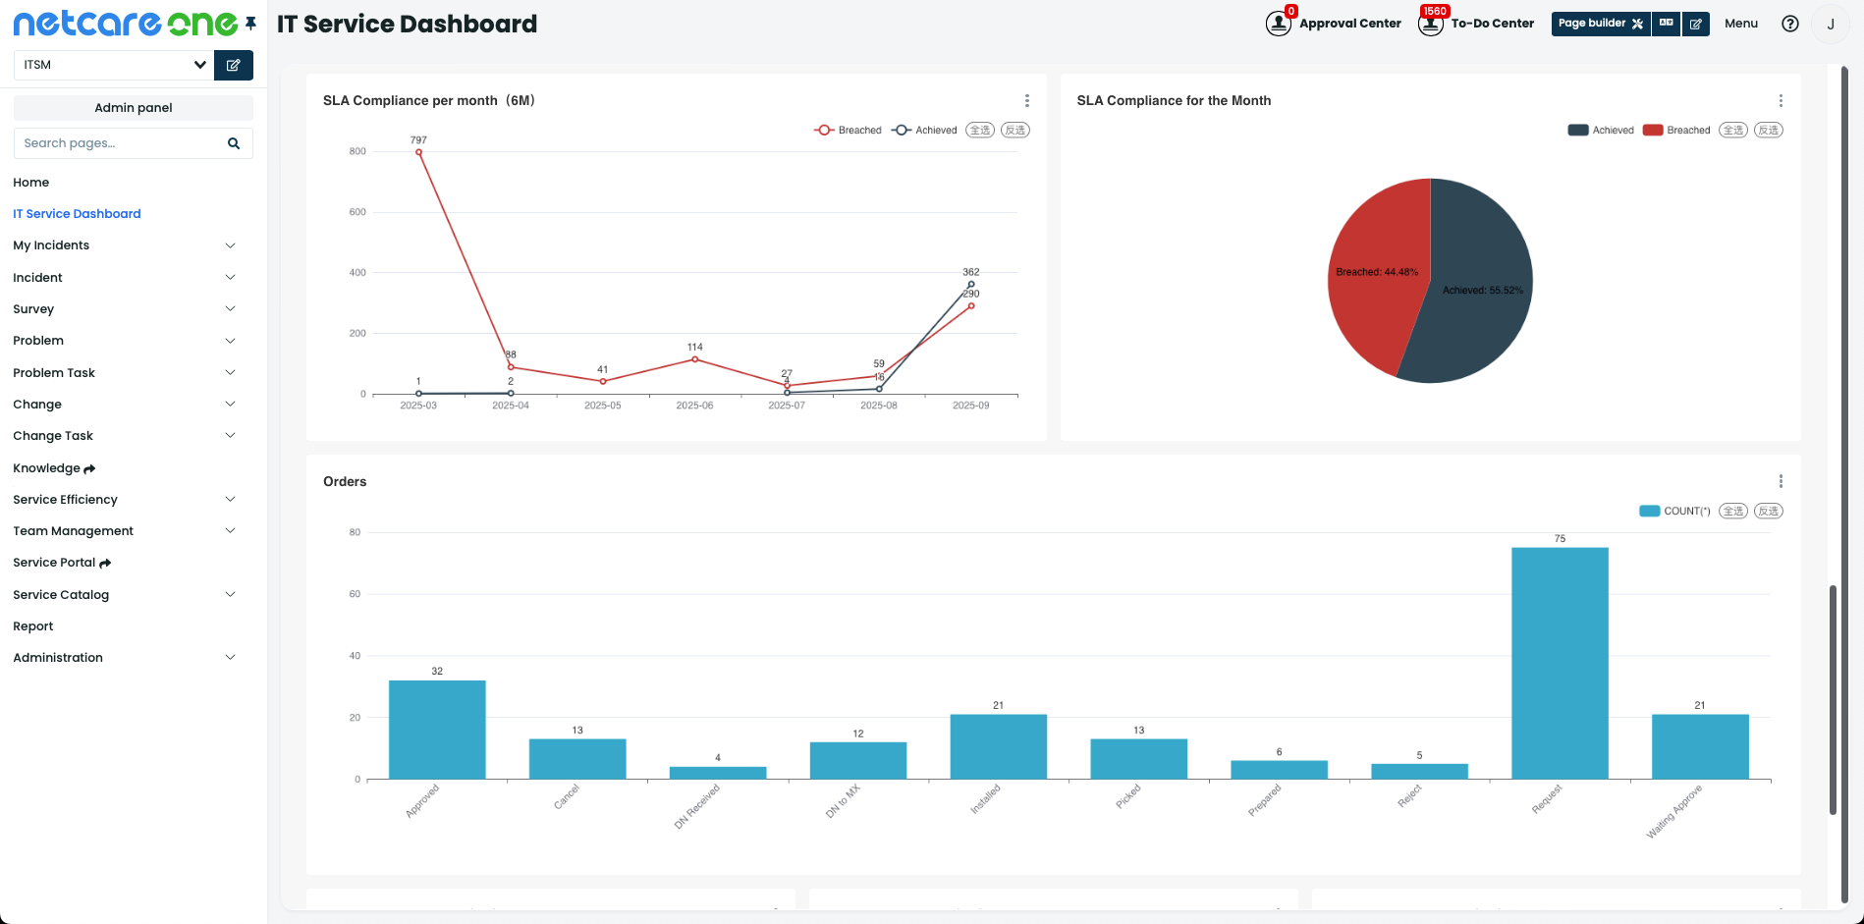Open the help question mark icon
Image resolution: width=1864 pixels, height=924 pixels.
1789,24
